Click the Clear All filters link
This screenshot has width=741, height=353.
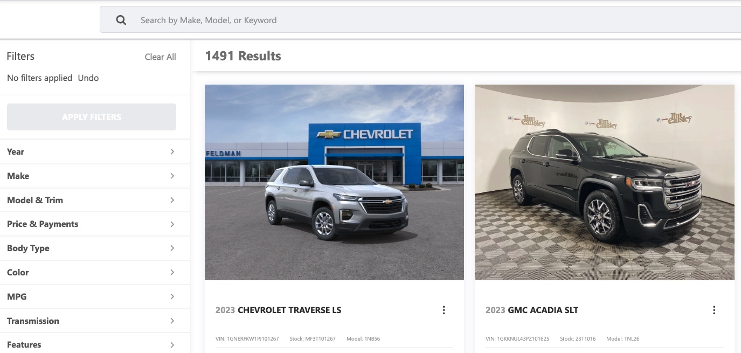(x=160, y=57)
